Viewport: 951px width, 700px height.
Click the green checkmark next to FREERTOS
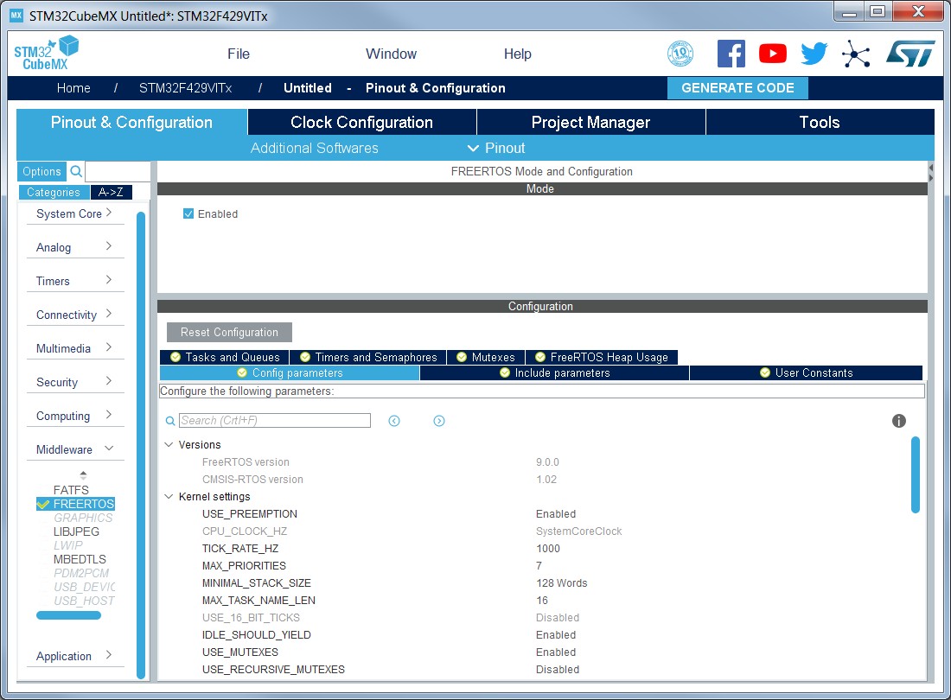click(43, 504)
